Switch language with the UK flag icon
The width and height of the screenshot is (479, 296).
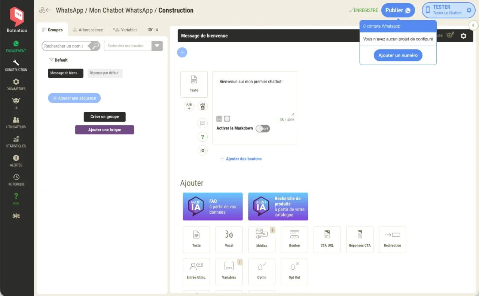(16, 216)
